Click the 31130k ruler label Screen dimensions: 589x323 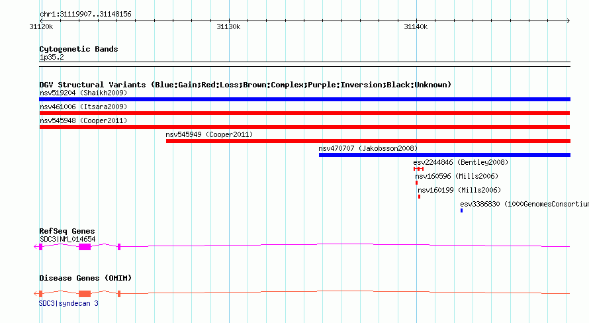[x=228, y=26]
